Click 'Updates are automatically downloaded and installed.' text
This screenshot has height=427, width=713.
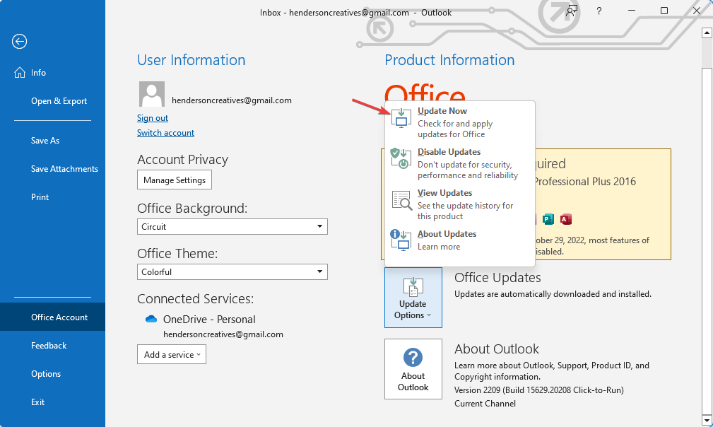[x=553, y=294]
